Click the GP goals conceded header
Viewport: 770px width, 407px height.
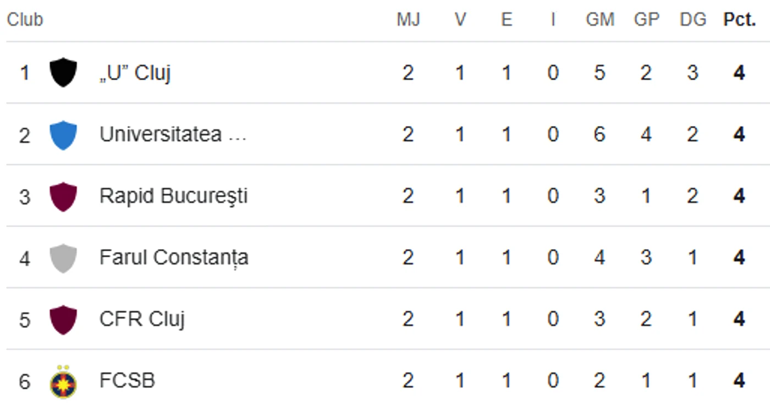(646, 20)
